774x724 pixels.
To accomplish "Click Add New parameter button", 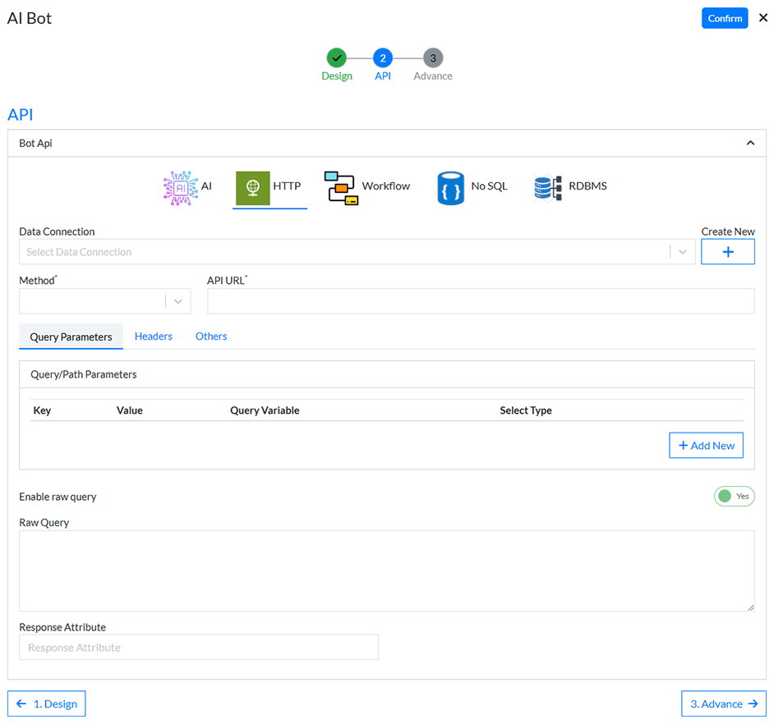I will coord(706,446).
